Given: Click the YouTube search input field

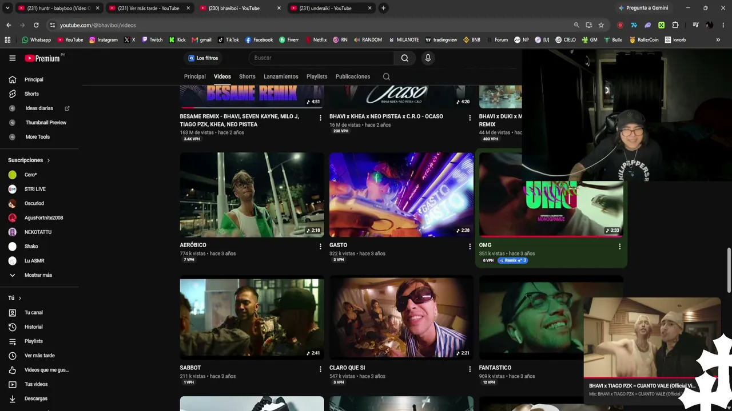Looking at the screenshot, I should click(321, 58).
